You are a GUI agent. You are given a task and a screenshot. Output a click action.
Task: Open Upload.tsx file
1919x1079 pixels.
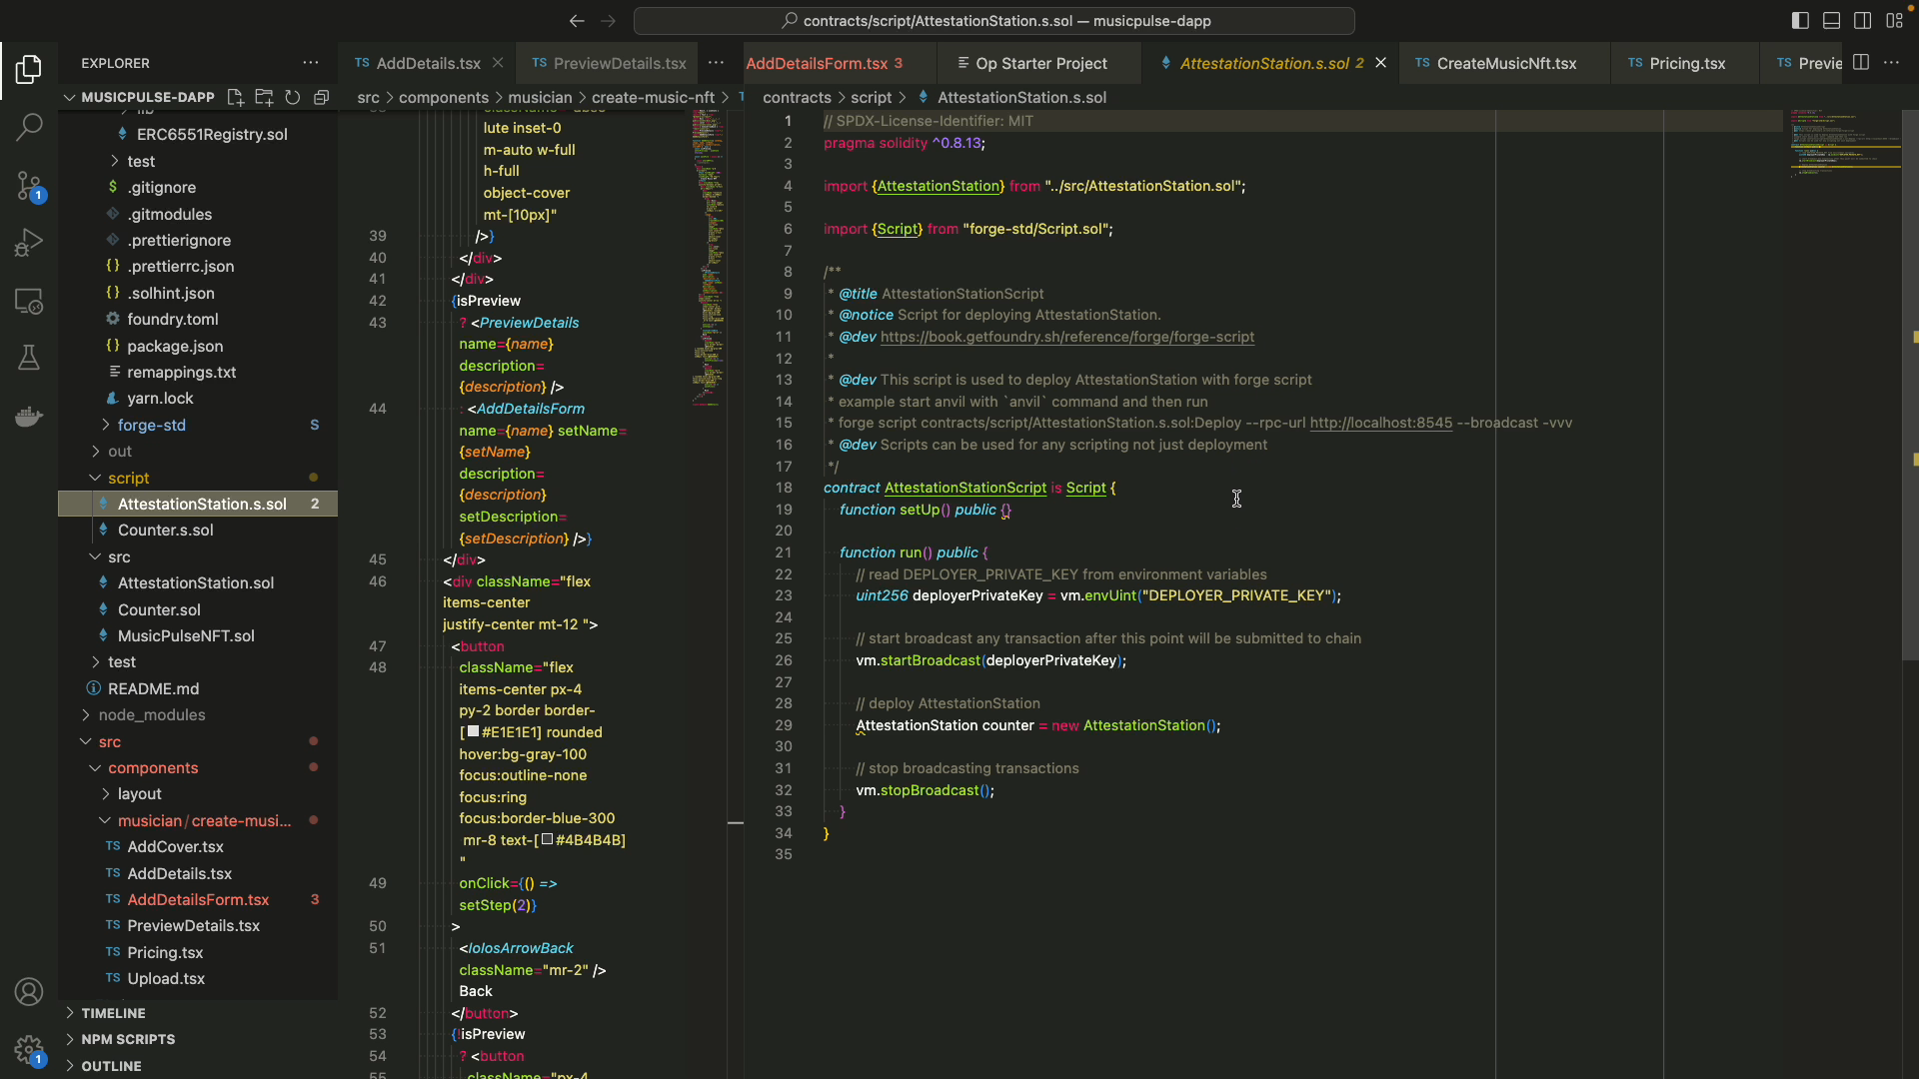click(166, 978)
